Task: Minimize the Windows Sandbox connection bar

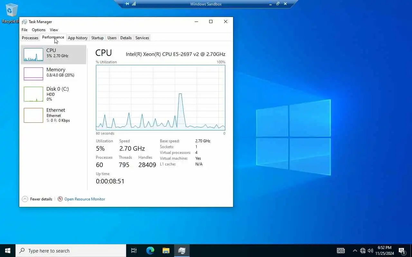Action: 270,4
